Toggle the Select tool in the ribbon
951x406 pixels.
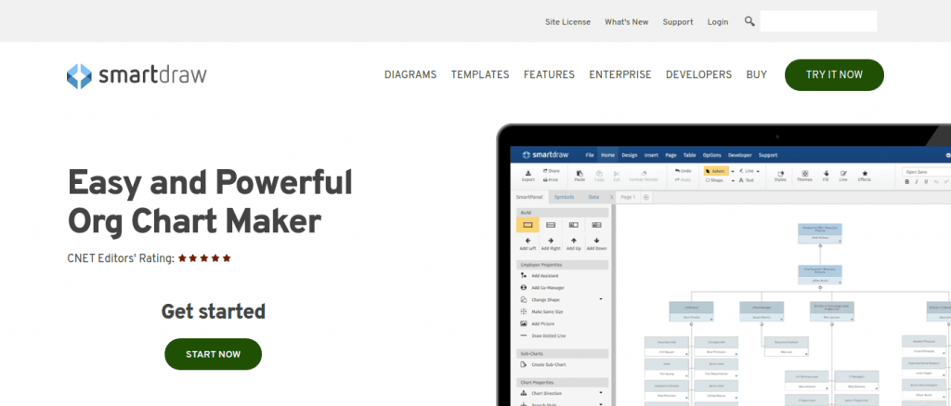point(716,171)
